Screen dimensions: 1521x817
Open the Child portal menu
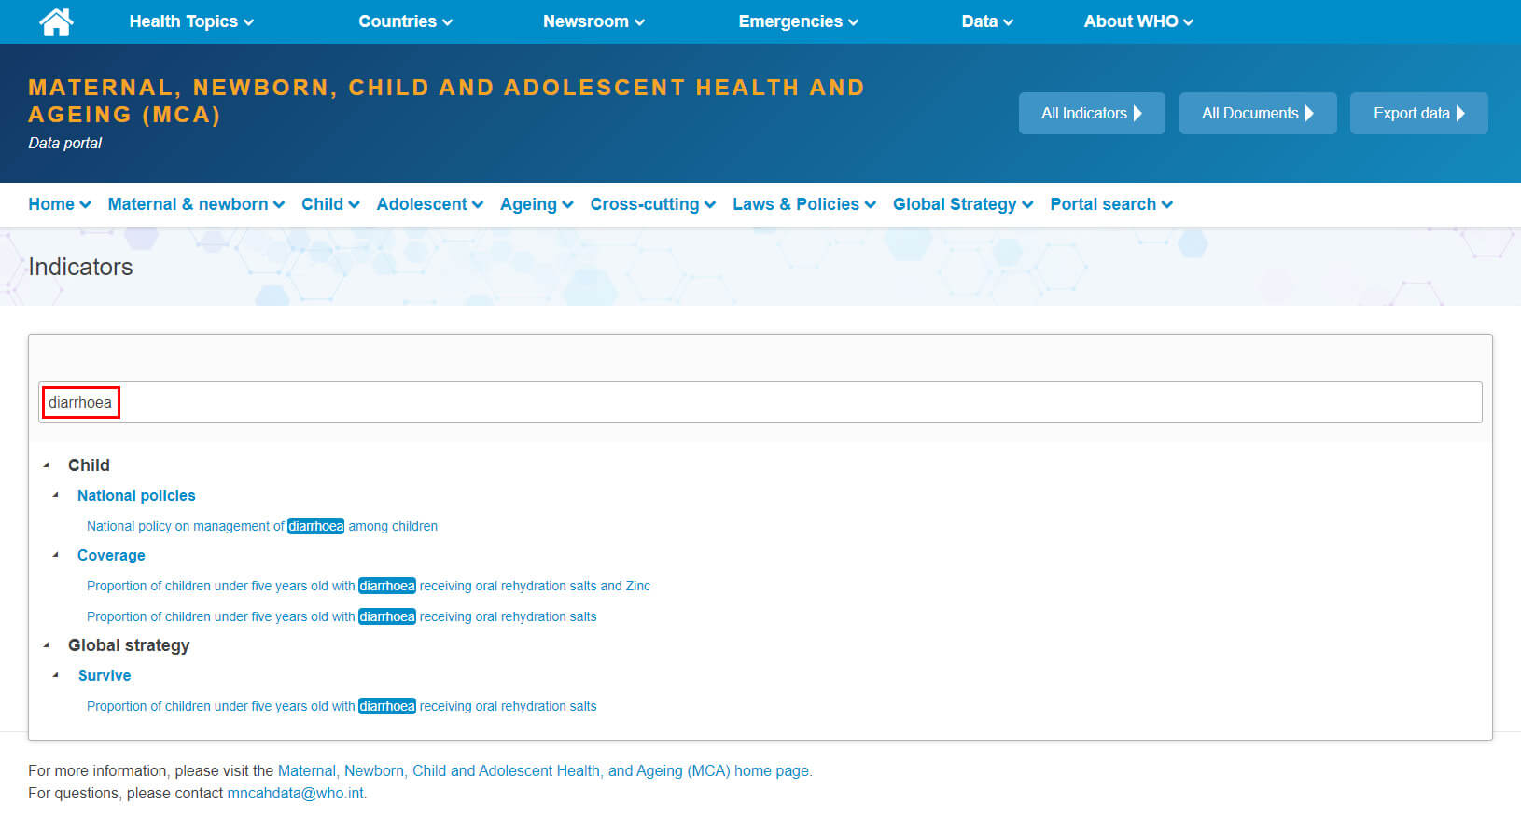coord(330,204)
